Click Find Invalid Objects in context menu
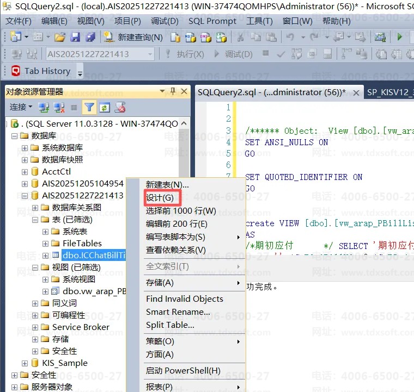This screenshot has height=392, width=414. [x=184, y=299]
